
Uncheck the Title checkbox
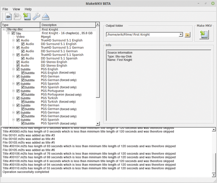(13, 33)
